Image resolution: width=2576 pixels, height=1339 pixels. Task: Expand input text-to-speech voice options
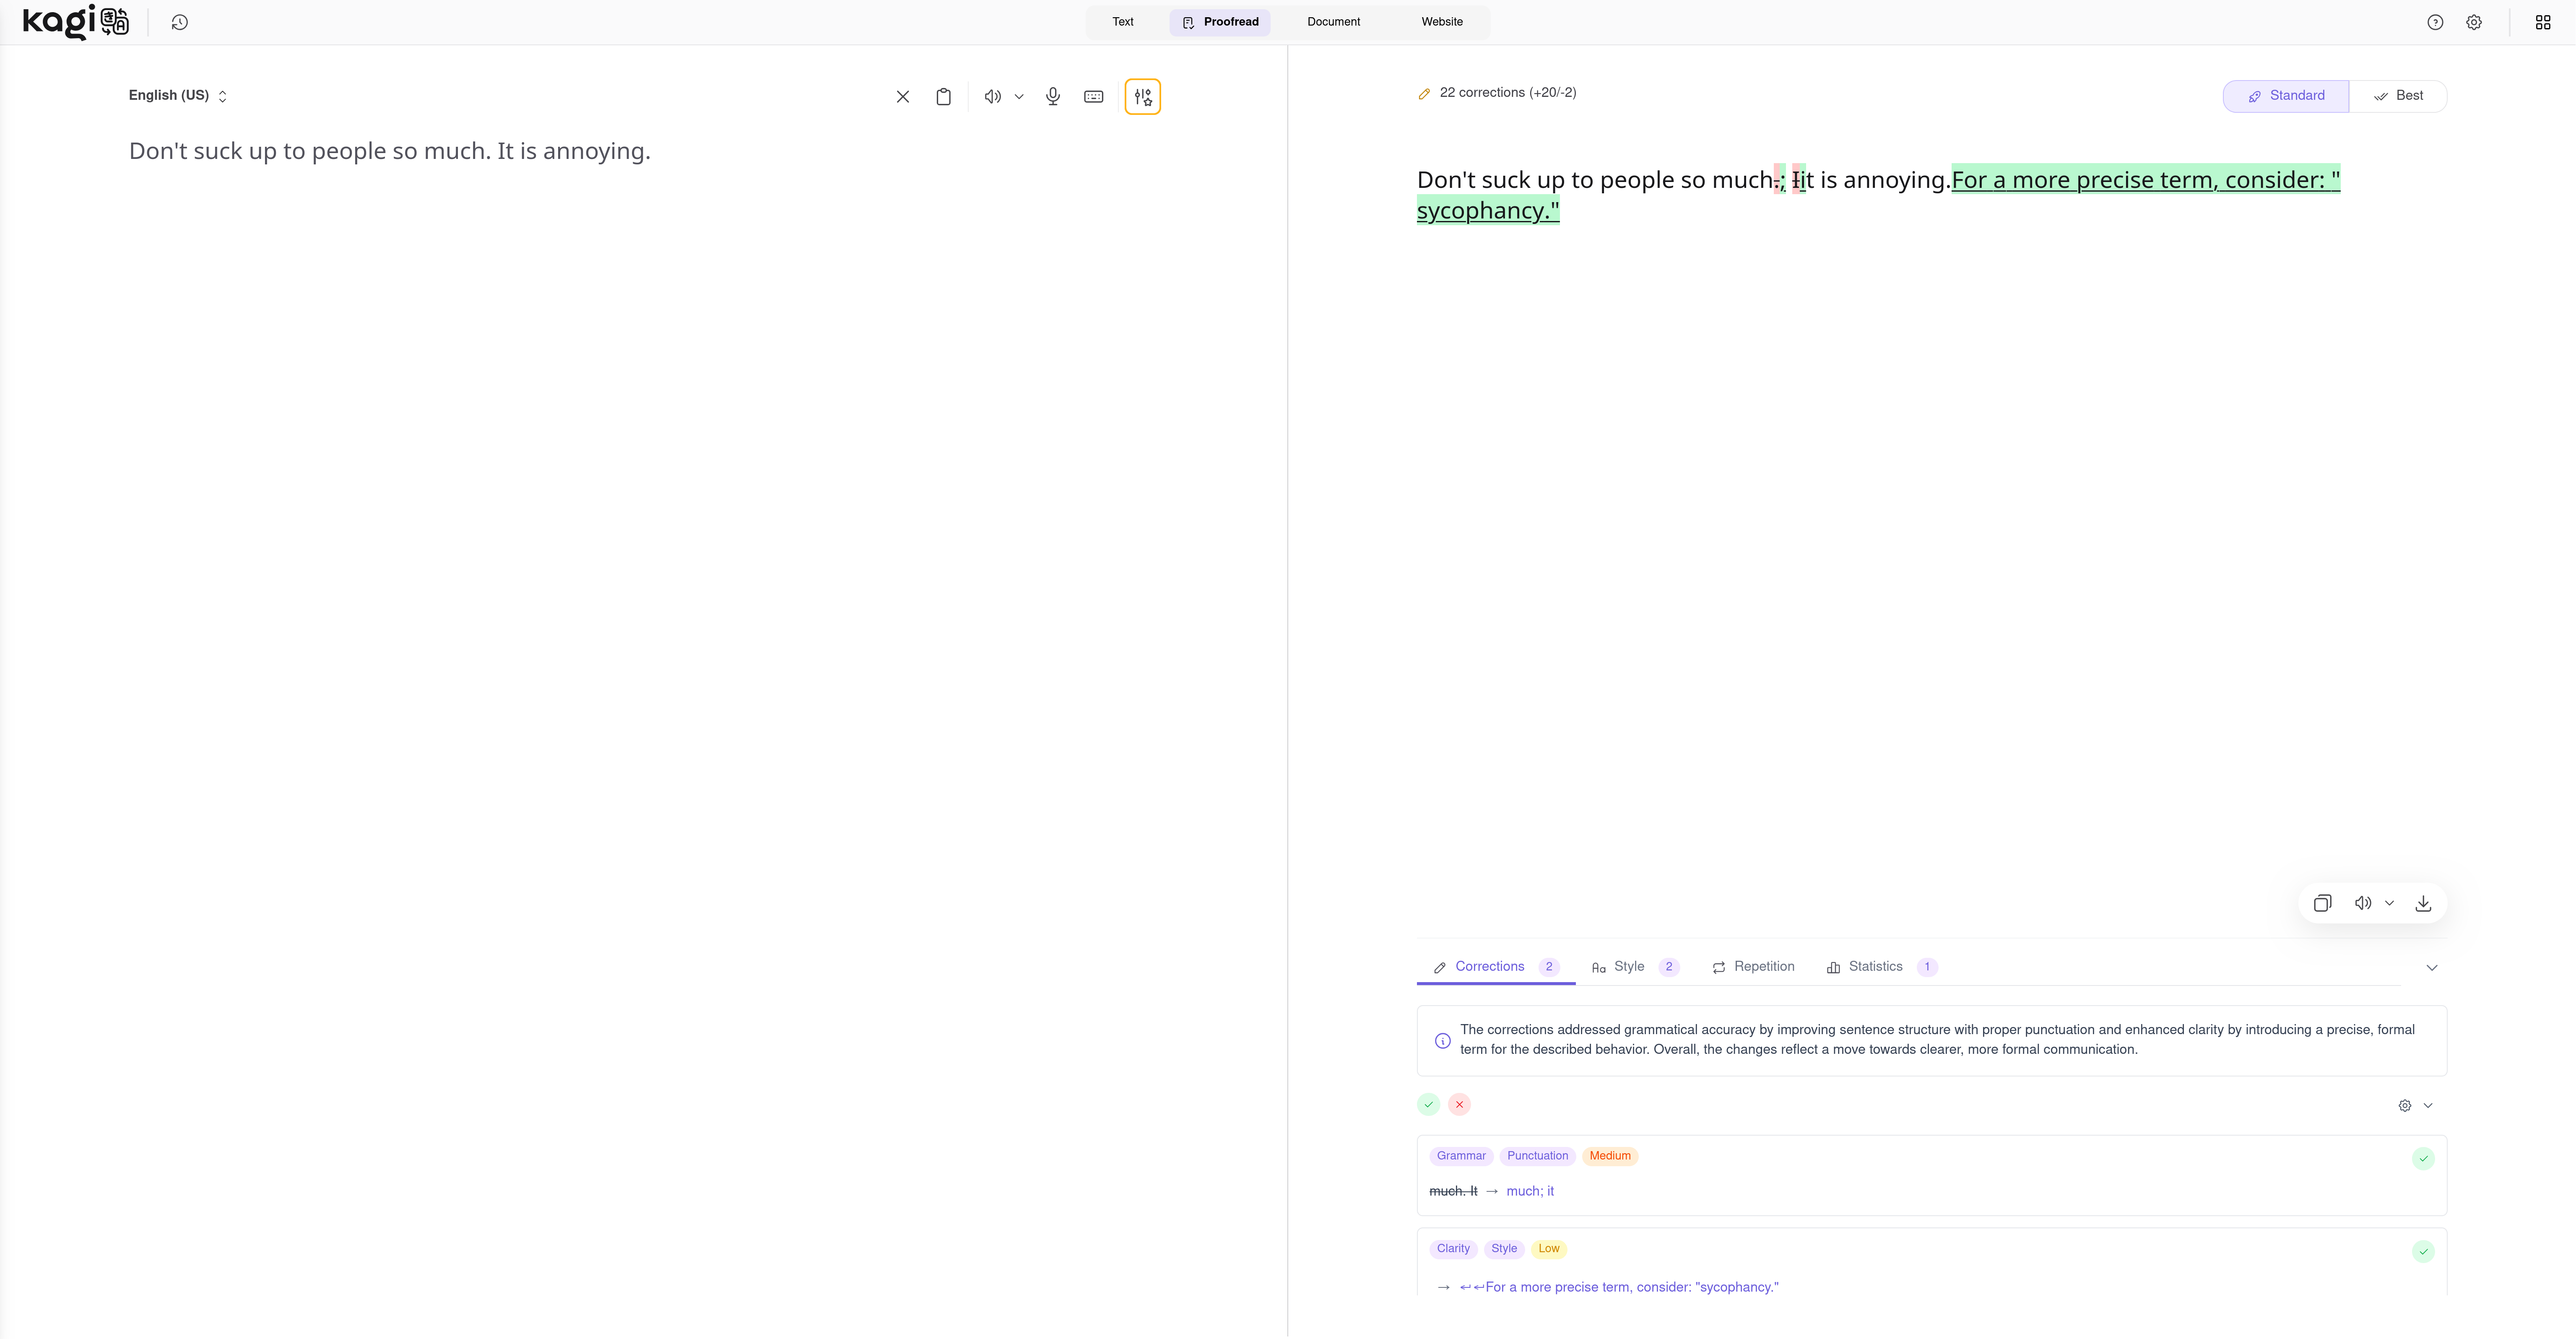pos(1019,97)
